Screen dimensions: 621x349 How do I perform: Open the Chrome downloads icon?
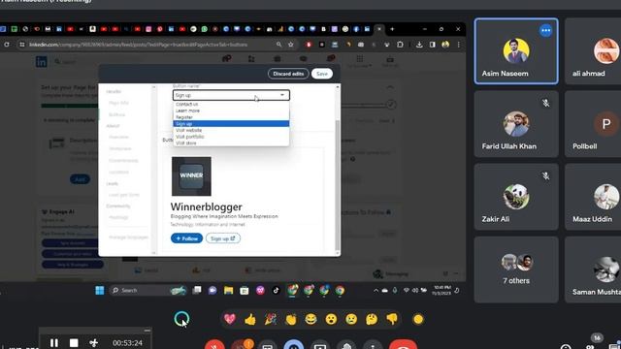pyautogui.click(x=419, y=45)
